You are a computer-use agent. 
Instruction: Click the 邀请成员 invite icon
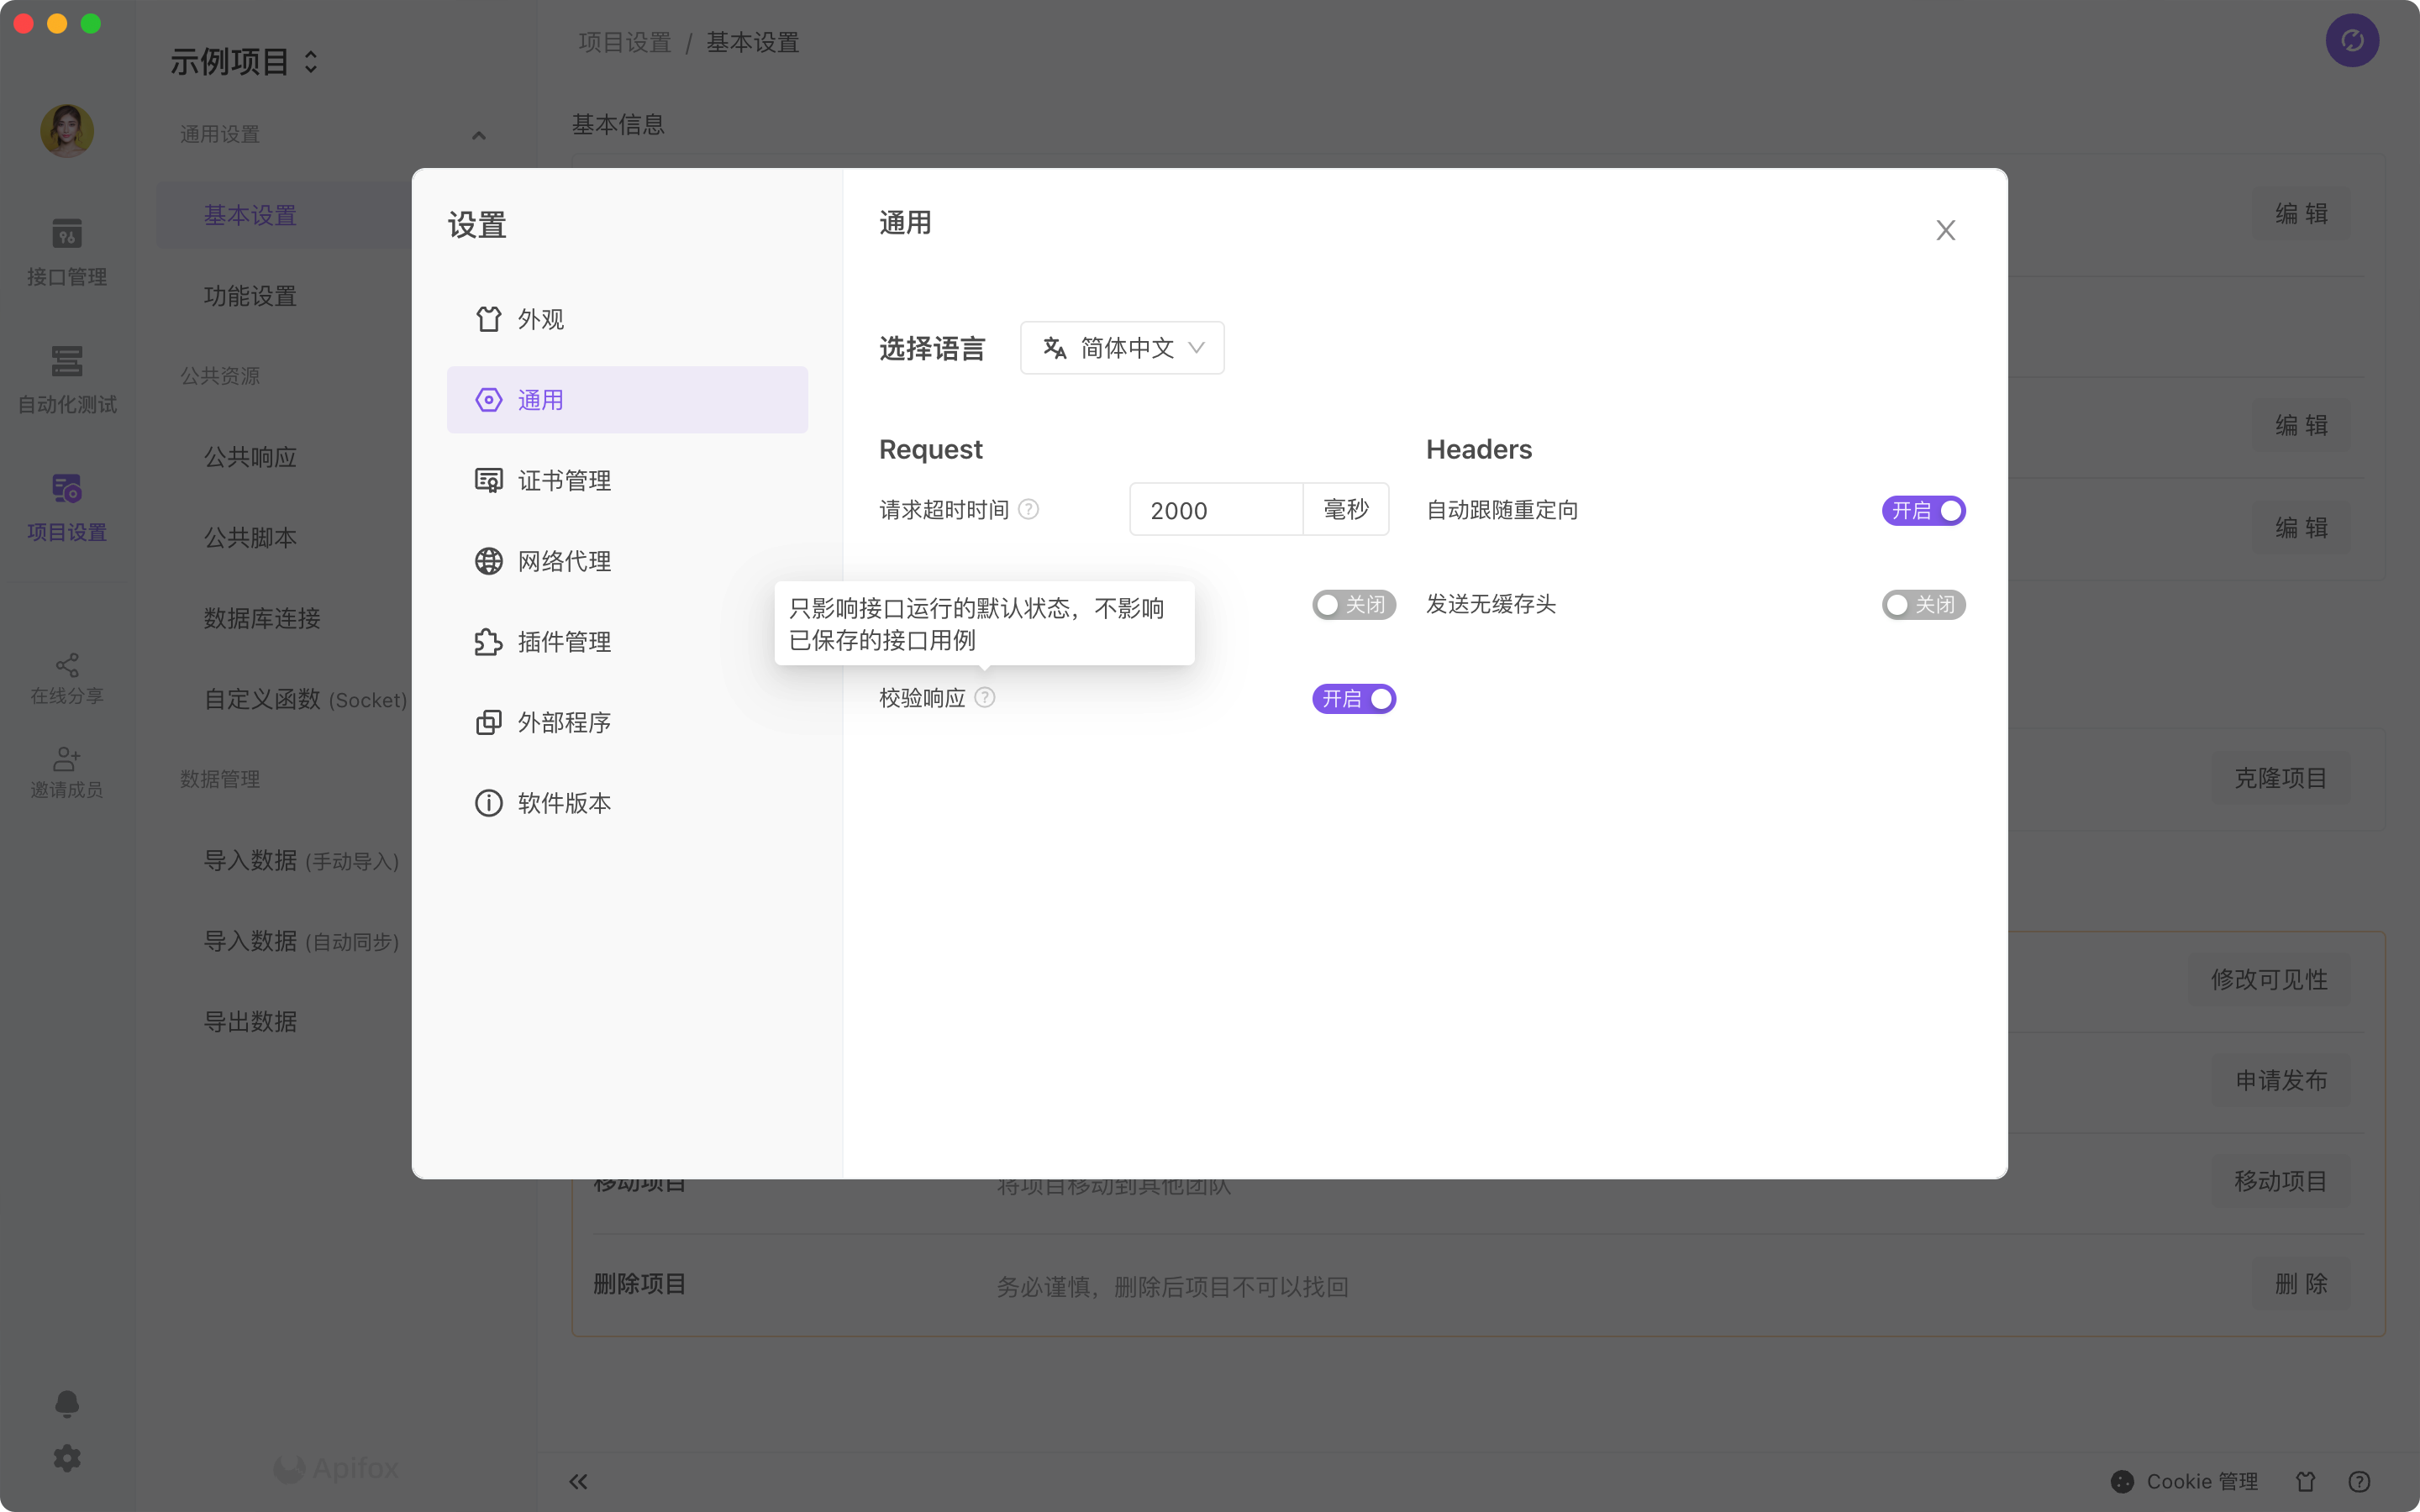(x=67, y=772)
